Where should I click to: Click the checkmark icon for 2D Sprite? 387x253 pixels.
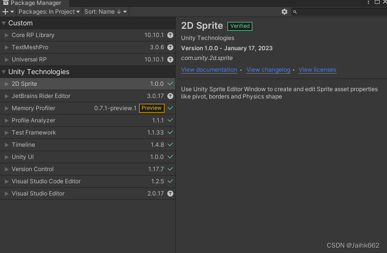(x=170, y=83)
